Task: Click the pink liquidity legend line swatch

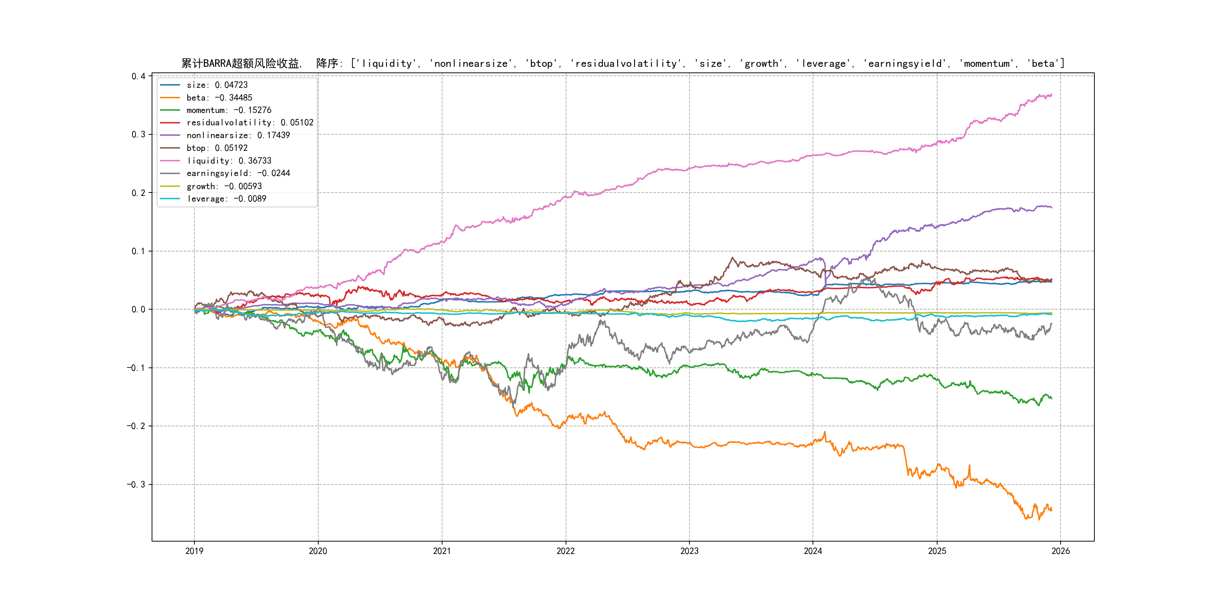Action: (x=170, y=161)
